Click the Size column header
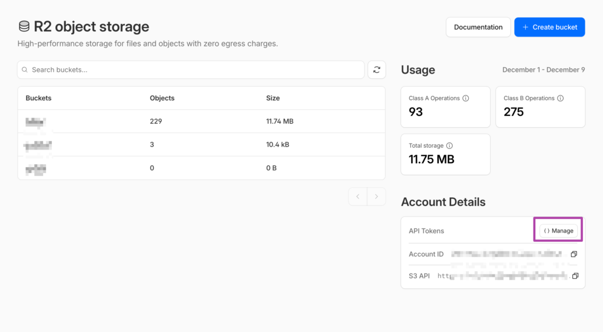Image resolution: width=603 pixels, height=332 pixels. [x=273, y=98]
